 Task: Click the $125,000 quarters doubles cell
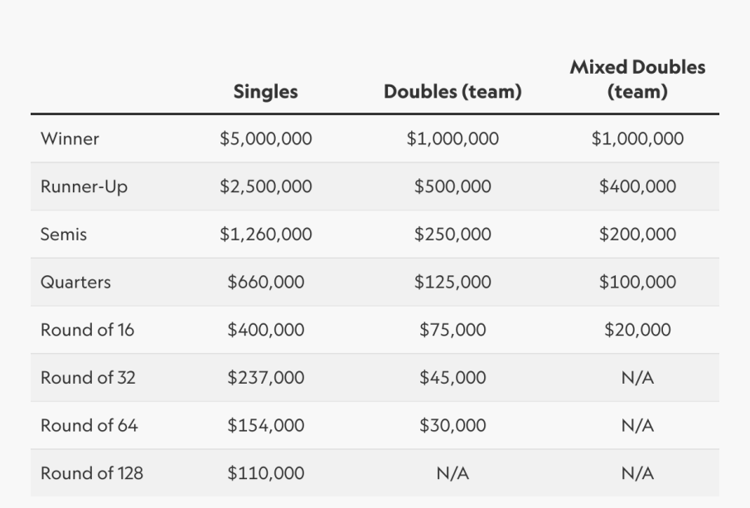point(452,283)
